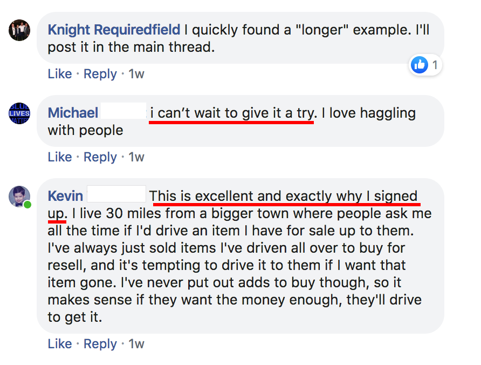
Task: Open Michael's Blue Lives Matter avatar
Action: [19, 113]
